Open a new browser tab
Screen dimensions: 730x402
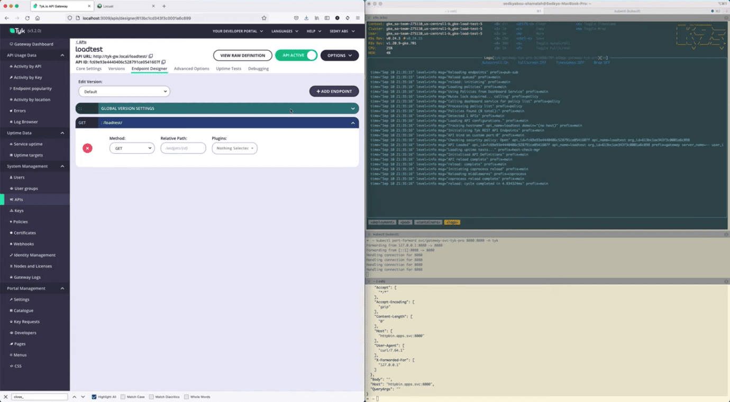click(164, 6)
